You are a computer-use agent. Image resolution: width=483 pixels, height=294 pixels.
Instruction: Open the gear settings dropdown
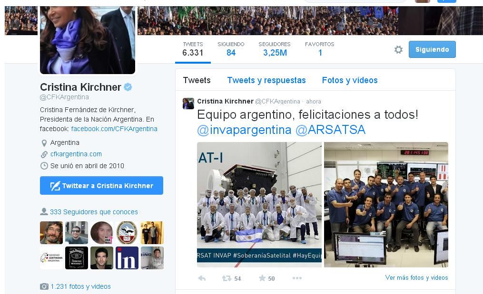pyautogui.click(x=398, y=49)
